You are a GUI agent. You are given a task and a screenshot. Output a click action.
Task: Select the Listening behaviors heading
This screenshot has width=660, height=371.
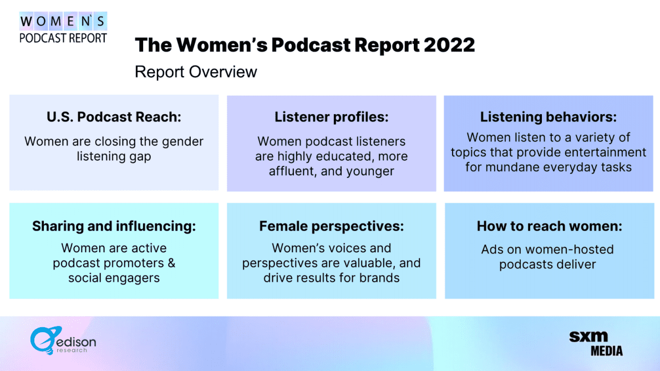(548, 117)
